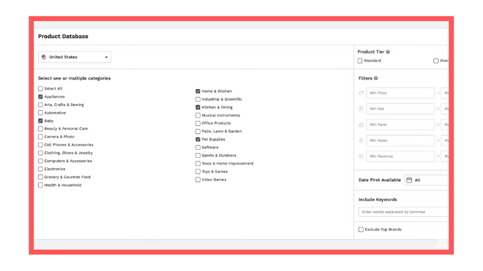The height and width of the screenshot is (271, 483).
Task: Tick the Standard product tier checkbox
Action: [360, 61]
